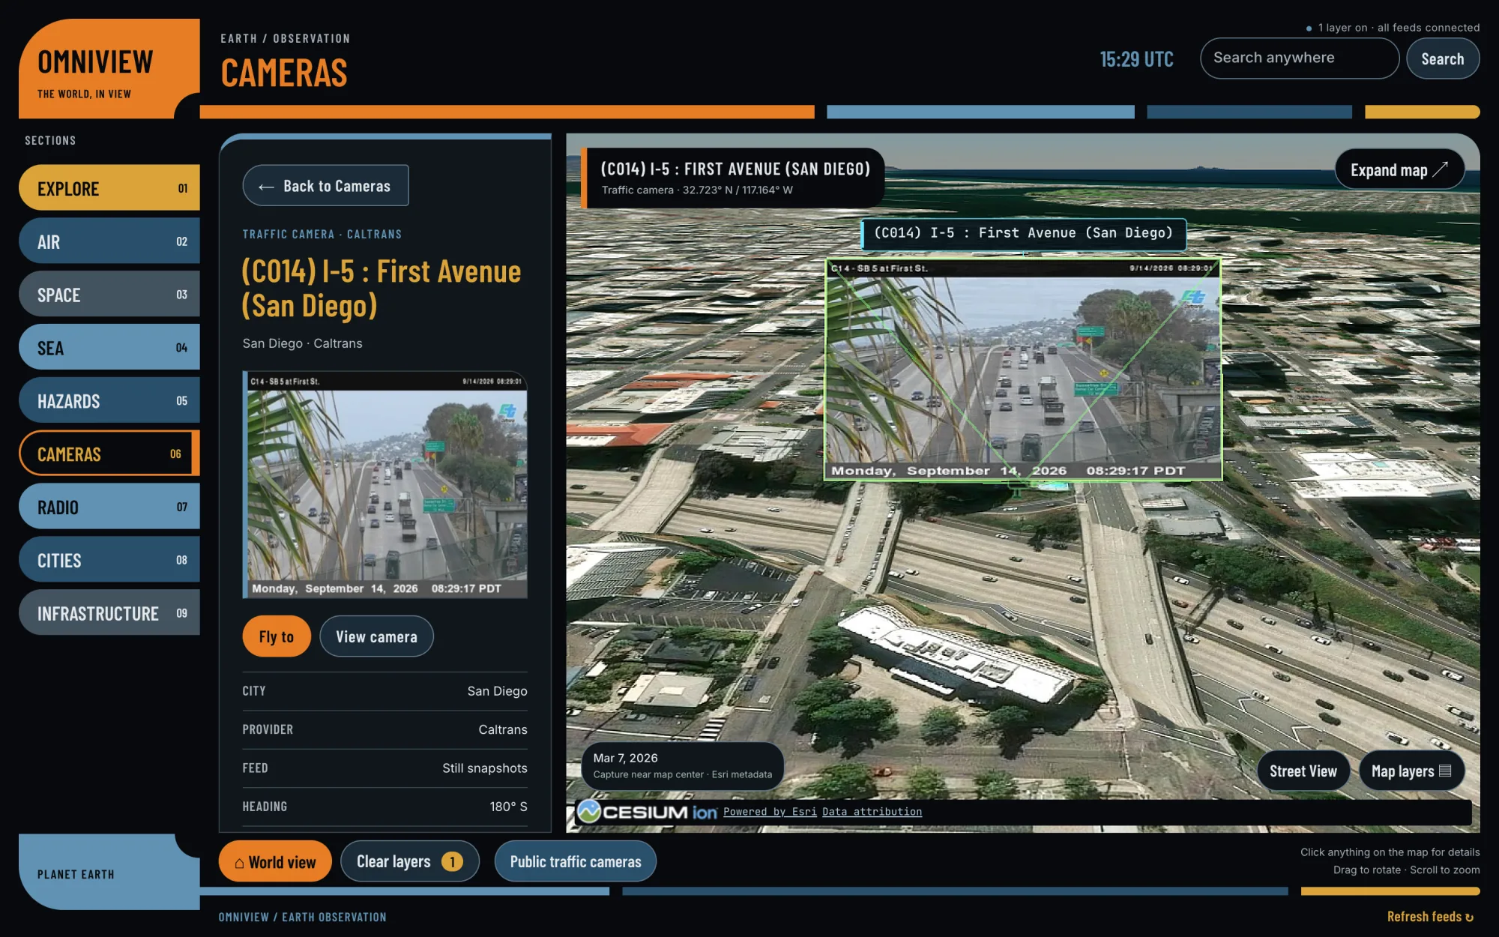The image size is (1499, 937).
Task: Click the Earth / Observation breadcrumb
Action: pos(285,38)
